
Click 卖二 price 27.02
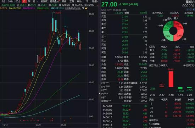(125, 28)
